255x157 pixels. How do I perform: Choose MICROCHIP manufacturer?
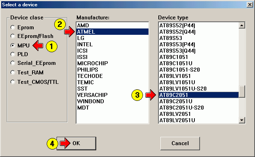click(x=112, y=63)
